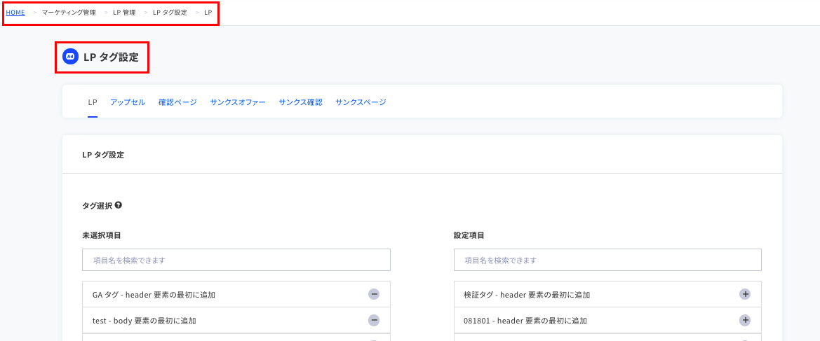Click the マーケティング管理 breadcrumb
This screenshot has width=820, height=341.
(x=69, y=13)
